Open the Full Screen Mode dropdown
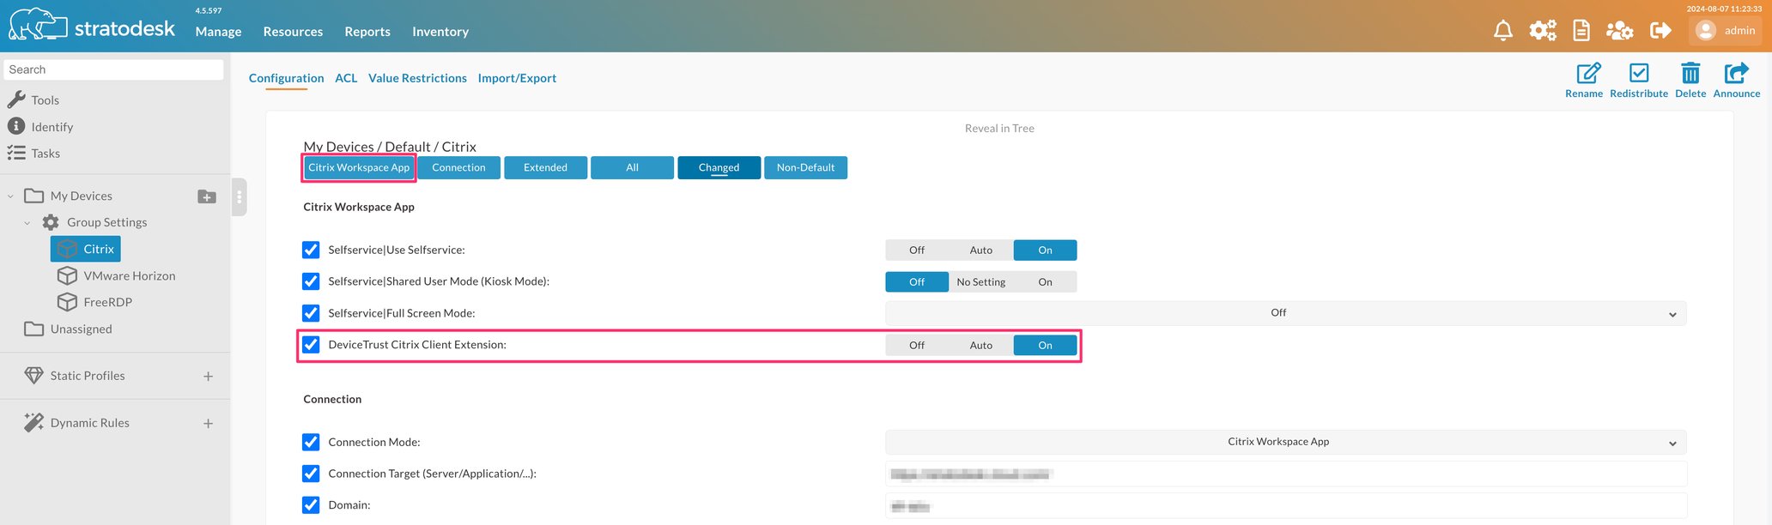The width and height of the screenshot is (1772, 525). coord(1285,313)
